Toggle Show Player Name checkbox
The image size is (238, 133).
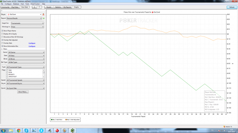coord(2,31)
